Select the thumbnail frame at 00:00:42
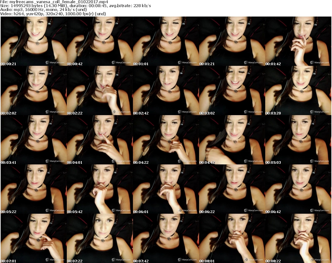Image resolution: width=332 pixels, height=263 pixels. coord(100,41)
